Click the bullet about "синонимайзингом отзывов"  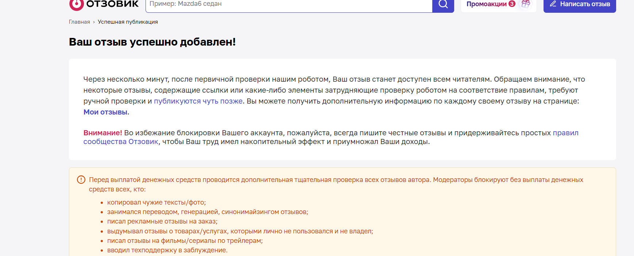208,212
